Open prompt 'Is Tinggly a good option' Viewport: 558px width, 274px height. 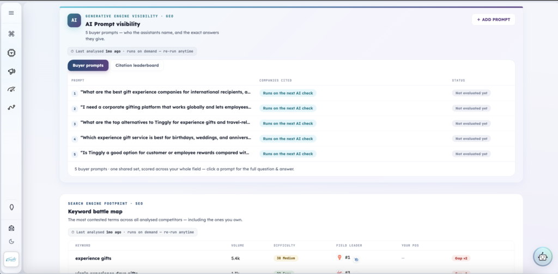coord(166,153)
